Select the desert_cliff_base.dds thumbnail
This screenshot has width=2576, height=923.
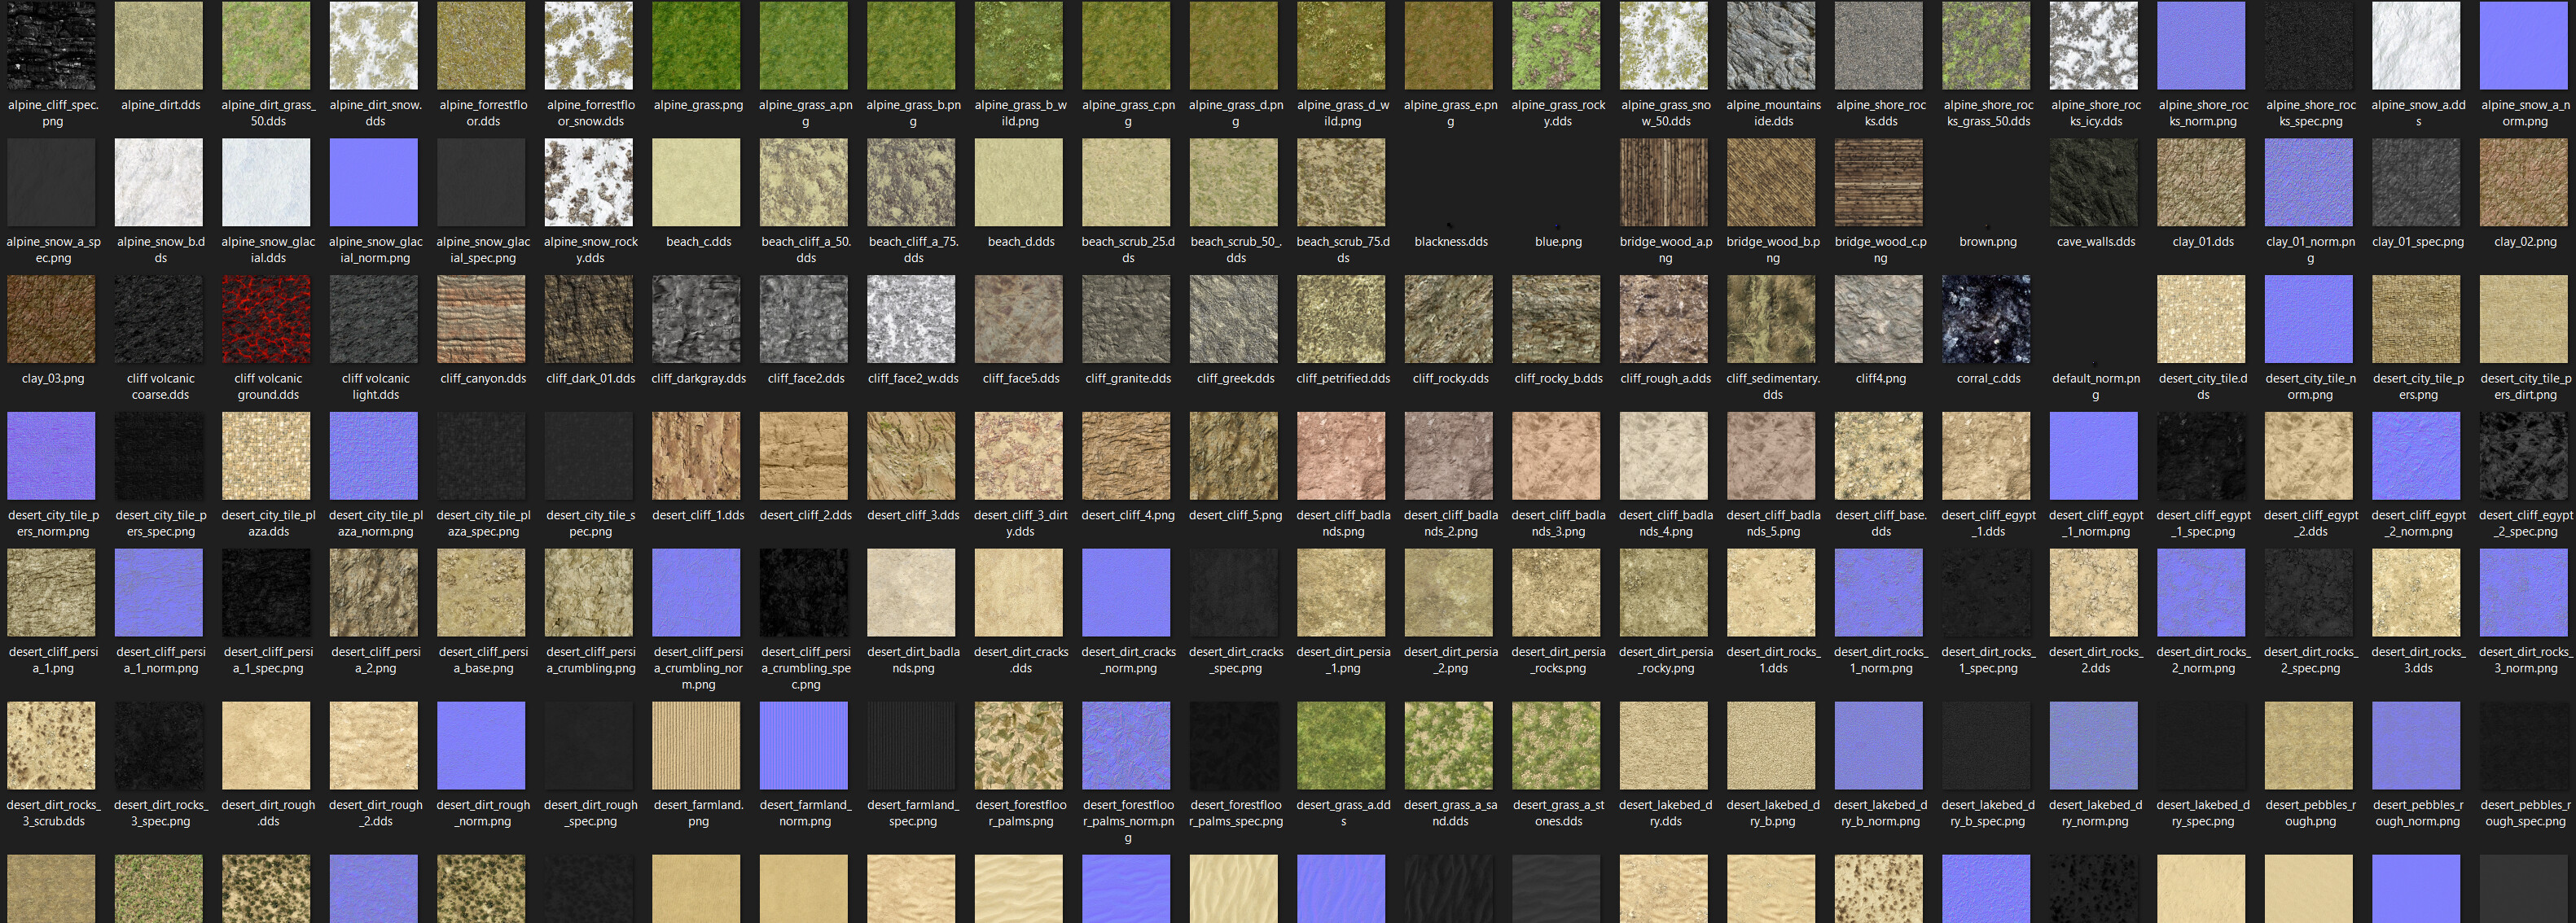pyautogui.click(x=1880, y=457)
